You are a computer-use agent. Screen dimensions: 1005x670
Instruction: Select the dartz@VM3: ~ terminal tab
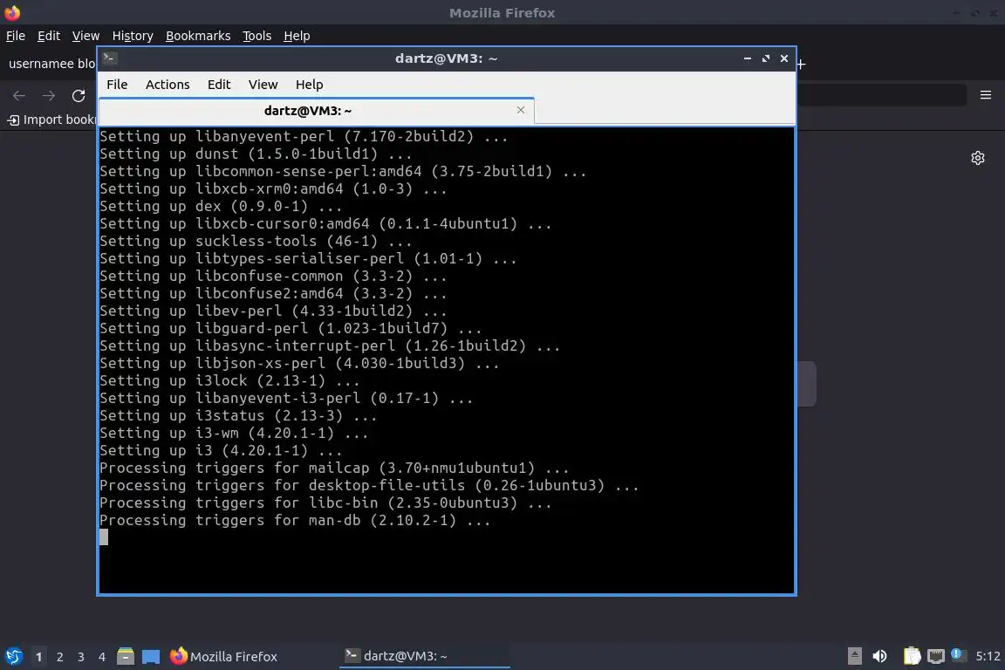click(x=308, y=110)
